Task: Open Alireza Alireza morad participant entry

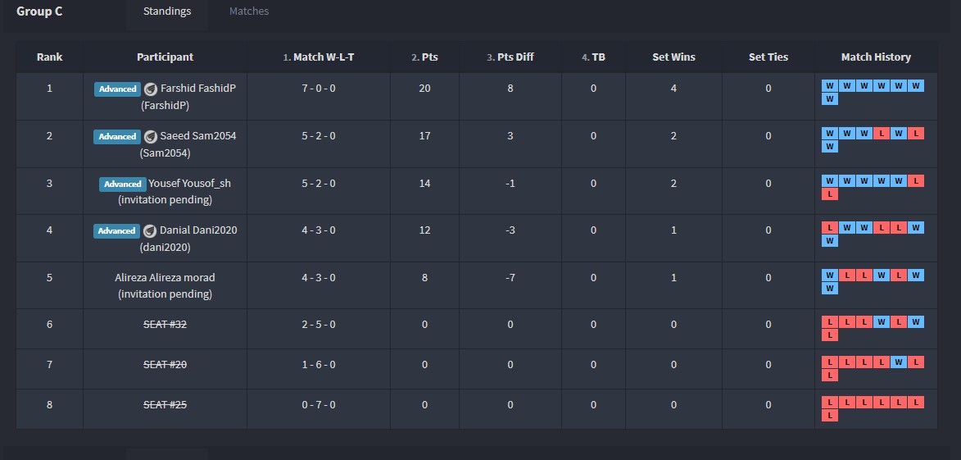Action: pyautogui.click(x=165, y=278)
